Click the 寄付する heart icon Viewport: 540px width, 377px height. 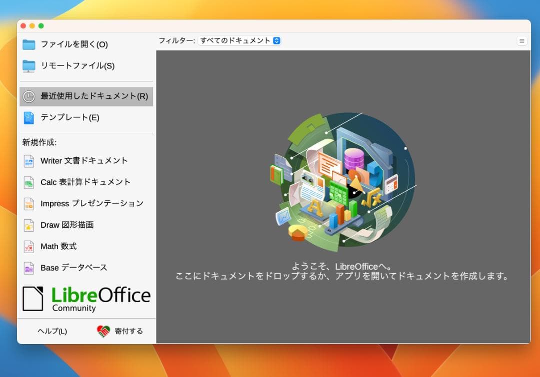(102, 331)
